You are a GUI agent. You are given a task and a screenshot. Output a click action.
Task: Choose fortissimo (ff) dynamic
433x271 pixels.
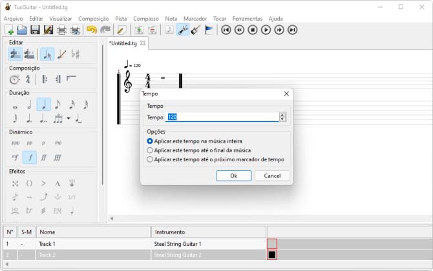(44, 157)
